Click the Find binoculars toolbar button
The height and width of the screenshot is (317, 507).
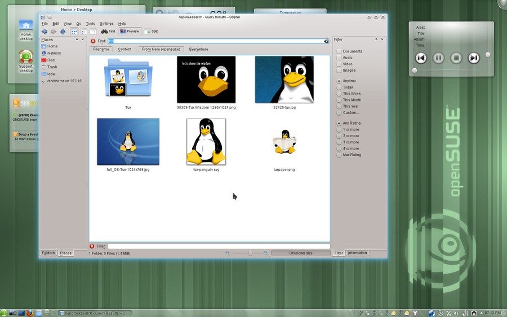tap(108, 32)
